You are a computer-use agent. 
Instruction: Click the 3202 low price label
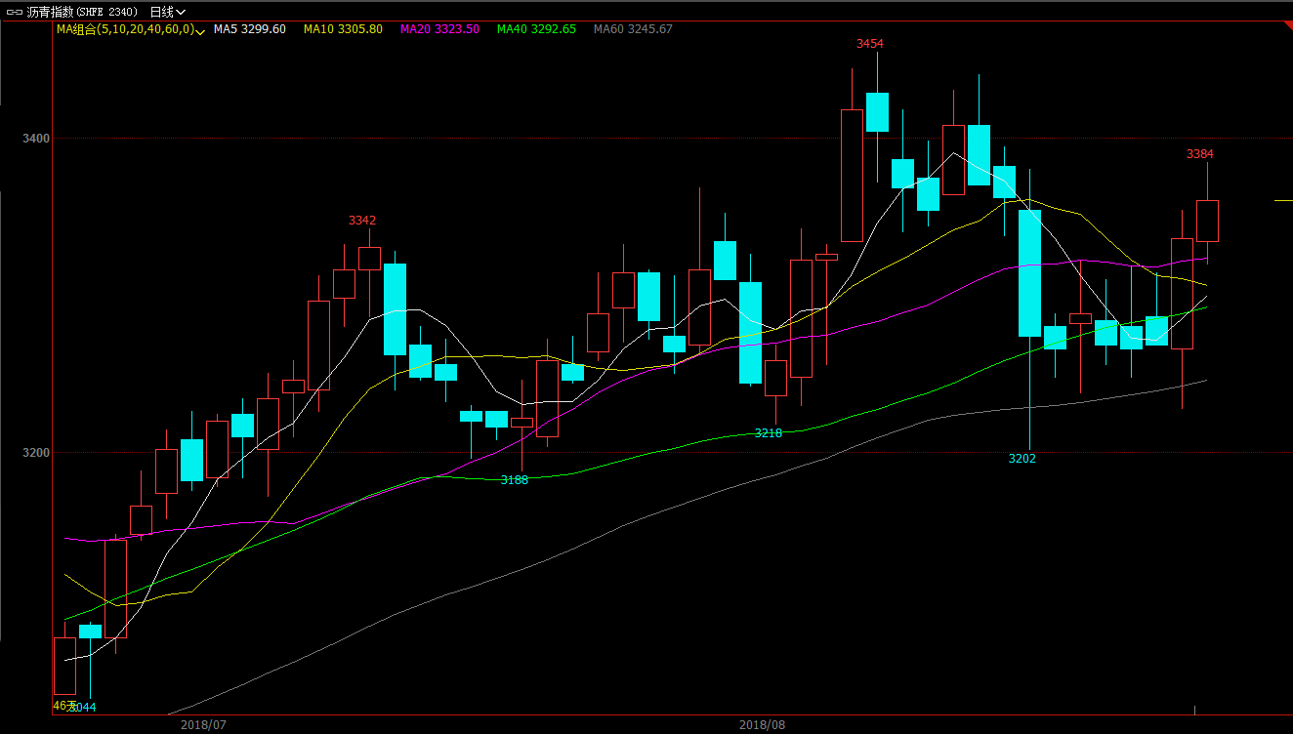[1022, 459]
